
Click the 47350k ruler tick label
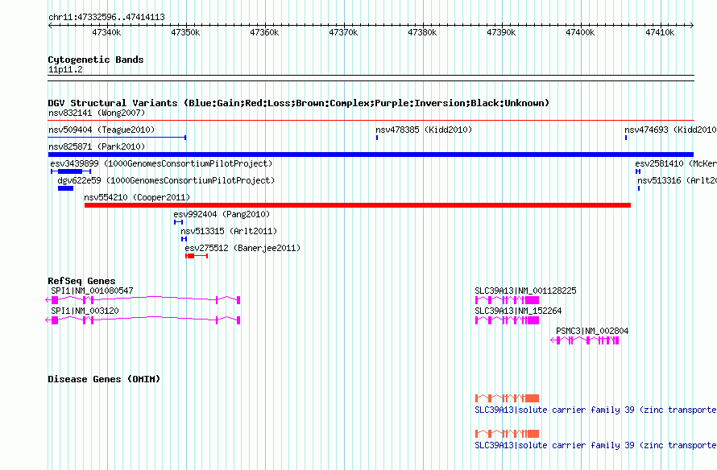click(185, 32)
